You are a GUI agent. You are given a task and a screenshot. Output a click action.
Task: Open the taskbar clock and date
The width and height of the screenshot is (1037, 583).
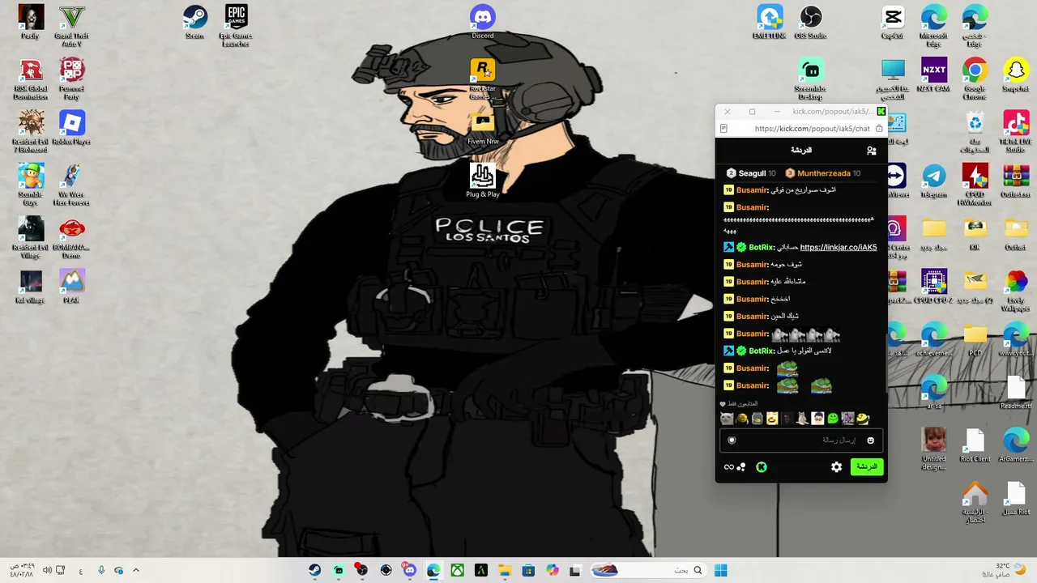(x=23, y=571)
